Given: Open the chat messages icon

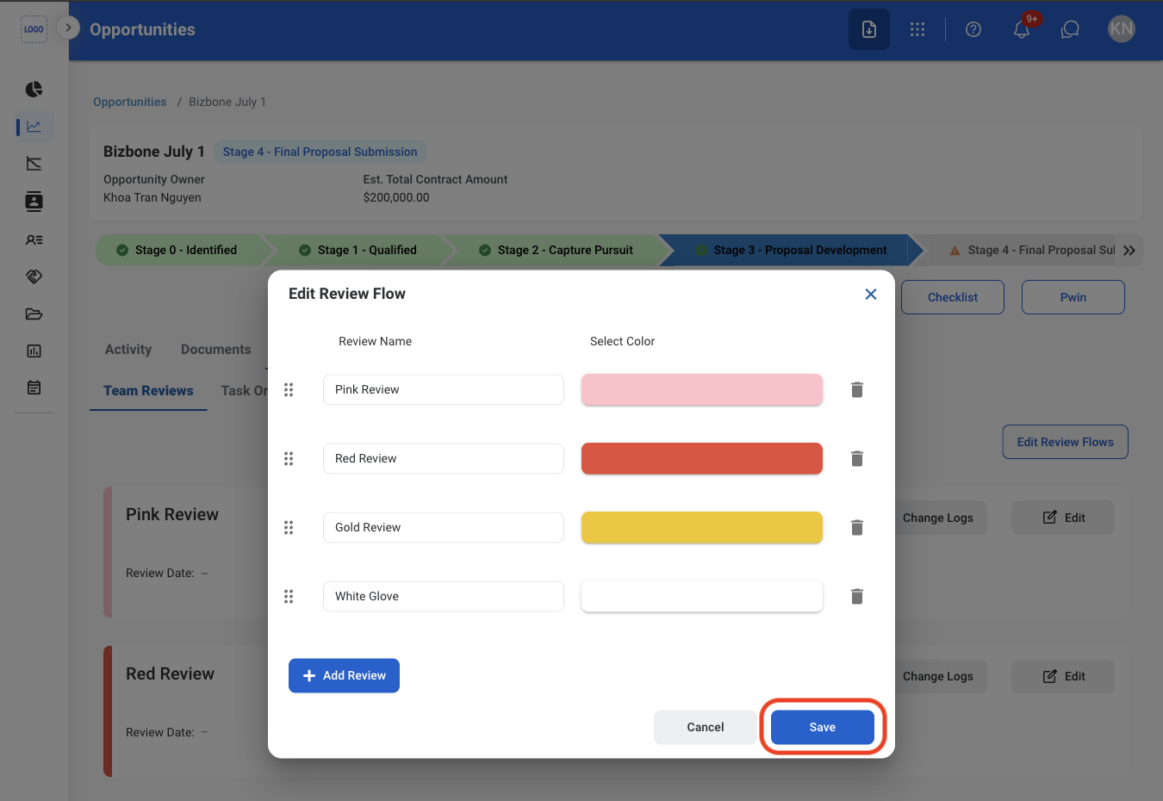Looking at the screenshot, I should 1070,29.
